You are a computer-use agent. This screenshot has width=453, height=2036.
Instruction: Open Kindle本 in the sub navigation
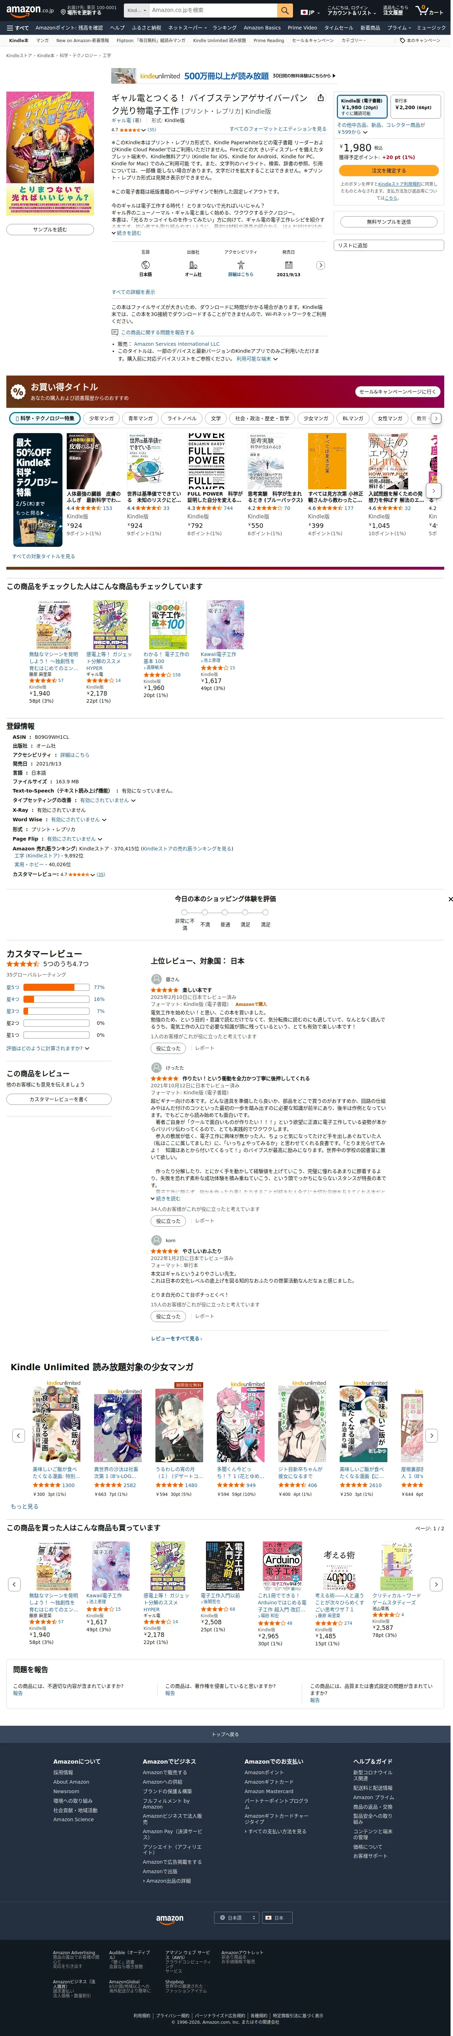[18, 40]
